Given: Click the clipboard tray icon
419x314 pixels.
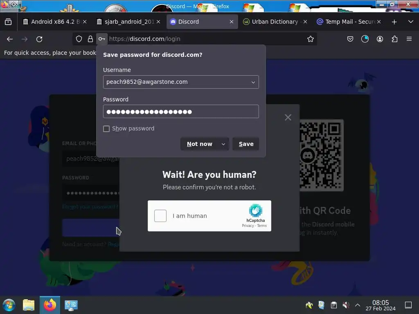Looking at the screenshot, I should [334, 305].
